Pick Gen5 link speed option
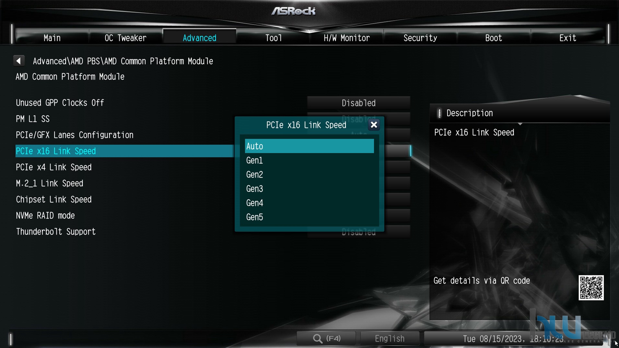The image size is (619, 348). [x=309, y=217]
